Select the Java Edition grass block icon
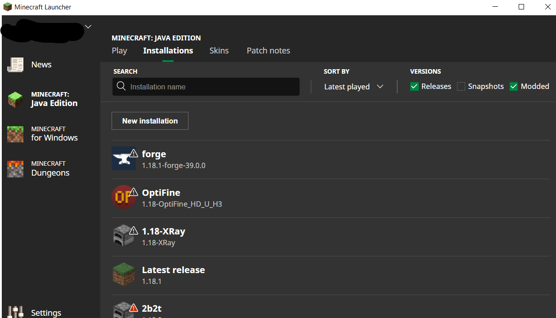The width and height of the screenshot is (556, 318). click(15, 99)
